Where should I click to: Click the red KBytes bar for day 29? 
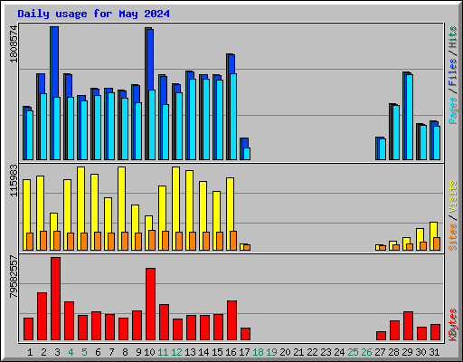(408, 326)
